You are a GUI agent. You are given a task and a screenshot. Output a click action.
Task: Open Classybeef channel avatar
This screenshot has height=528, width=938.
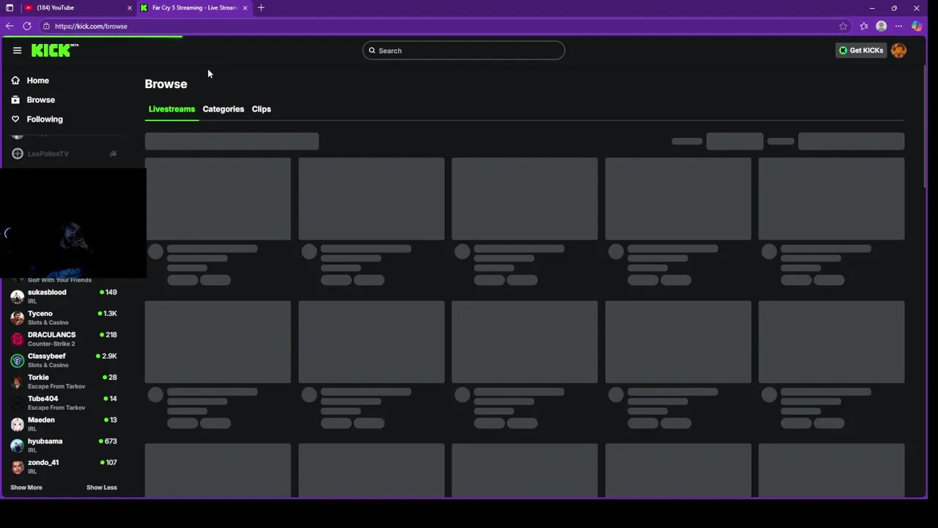tap(17, 360)
